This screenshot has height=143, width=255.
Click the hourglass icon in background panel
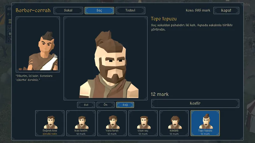pos(10,21)
